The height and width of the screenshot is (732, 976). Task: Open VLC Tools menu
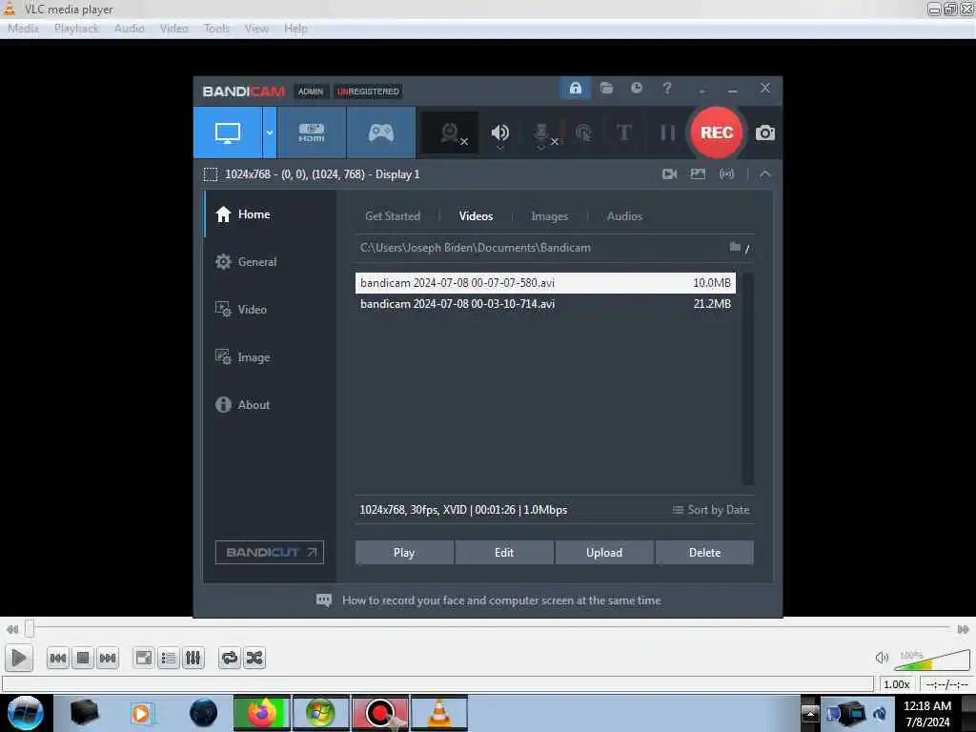(216, 29)
